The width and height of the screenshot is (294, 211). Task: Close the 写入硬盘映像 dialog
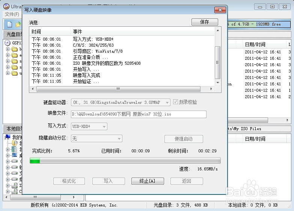pyautogui.click(x=220, y=10)
